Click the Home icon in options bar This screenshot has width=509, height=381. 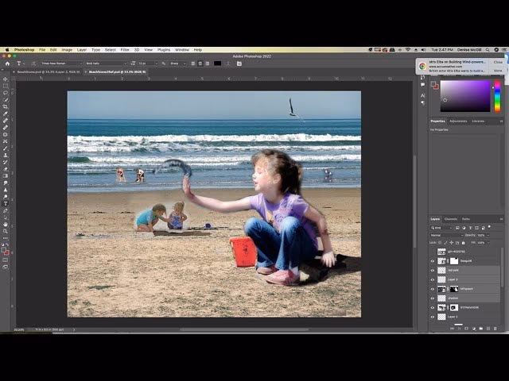point(7,63)
